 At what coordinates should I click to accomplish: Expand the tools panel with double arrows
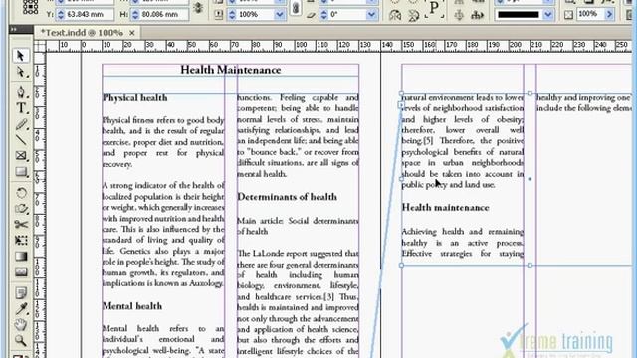coord(13,29)
